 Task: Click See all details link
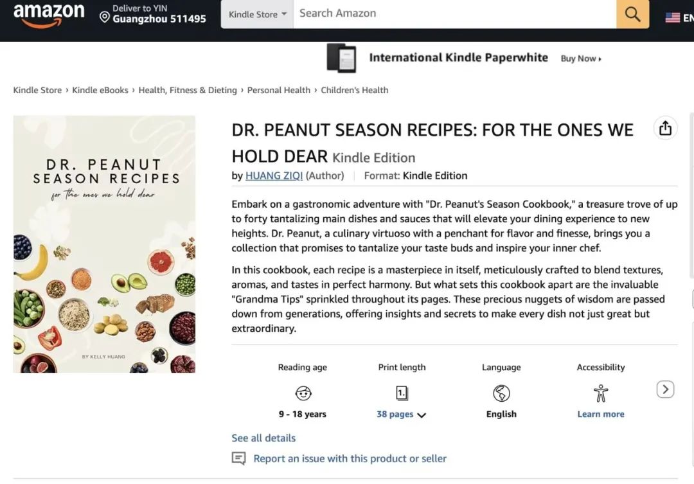263,438
